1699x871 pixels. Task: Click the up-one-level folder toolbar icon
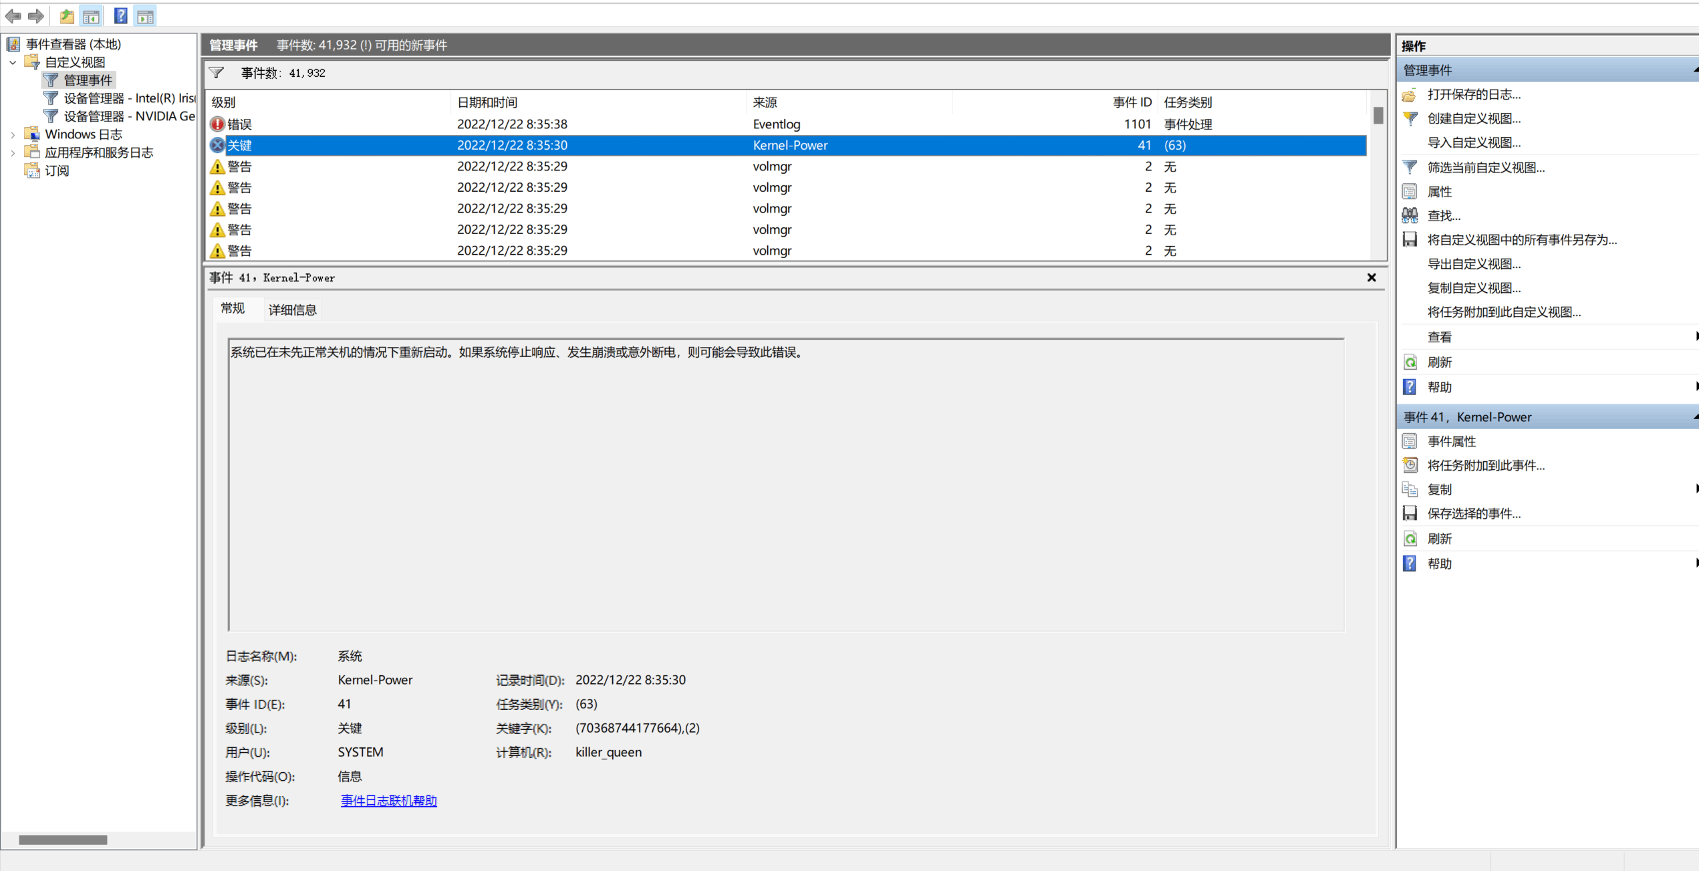point(67,16)
